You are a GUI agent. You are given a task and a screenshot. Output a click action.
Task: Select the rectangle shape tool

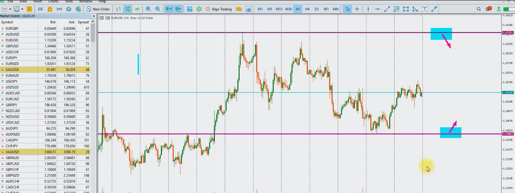point(406,9)
